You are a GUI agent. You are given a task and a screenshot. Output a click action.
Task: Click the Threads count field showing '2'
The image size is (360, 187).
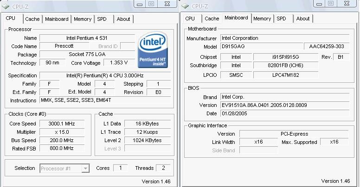pyautogui.click(x=163, y=168)
